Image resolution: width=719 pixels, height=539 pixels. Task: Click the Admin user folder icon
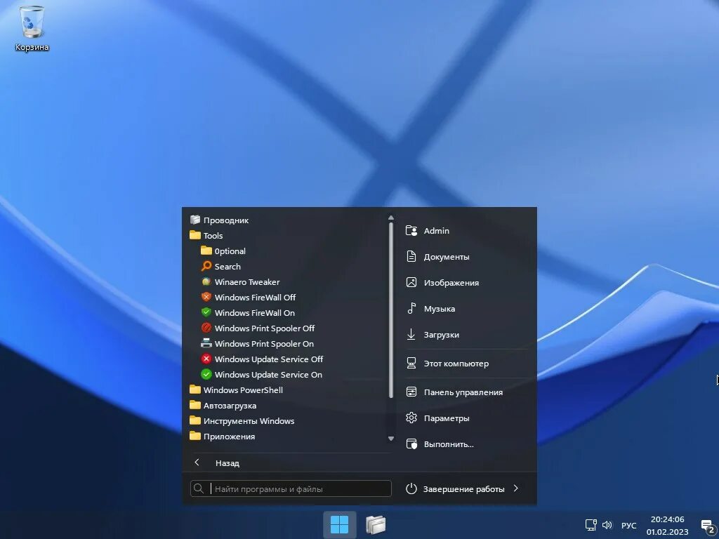(411, 230)
